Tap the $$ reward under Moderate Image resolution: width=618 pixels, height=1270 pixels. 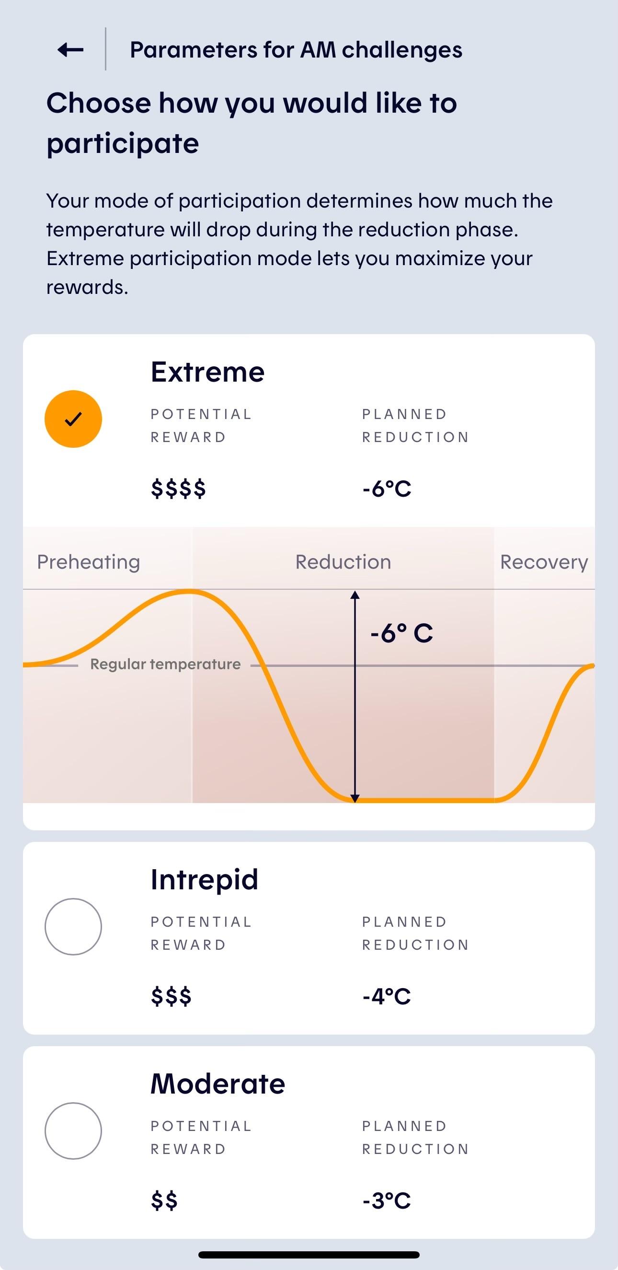164,1200
